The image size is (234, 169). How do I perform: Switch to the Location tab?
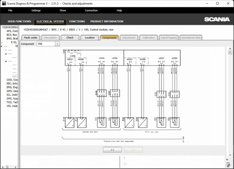pos(89,37)
